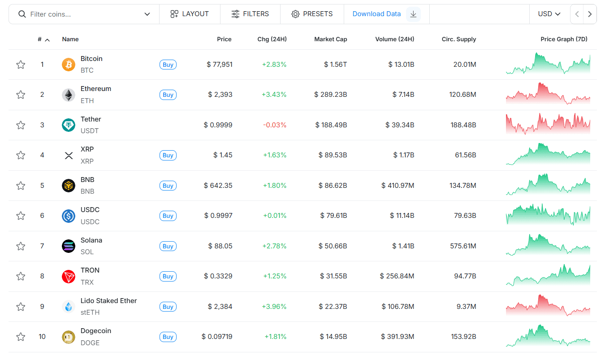Star Bitcoin as a favorite

point(21,65)
